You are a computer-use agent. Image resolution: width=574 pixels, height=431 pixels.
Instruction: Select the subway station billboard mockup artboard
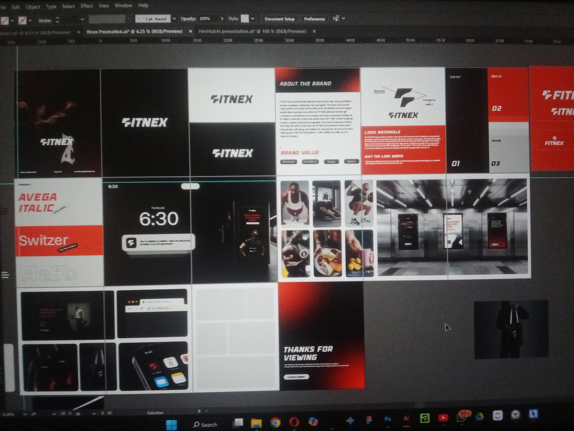tap(453, 228)
